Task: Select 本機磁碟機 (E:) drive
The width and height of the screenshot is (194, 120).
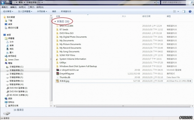Action: point(16,74)
